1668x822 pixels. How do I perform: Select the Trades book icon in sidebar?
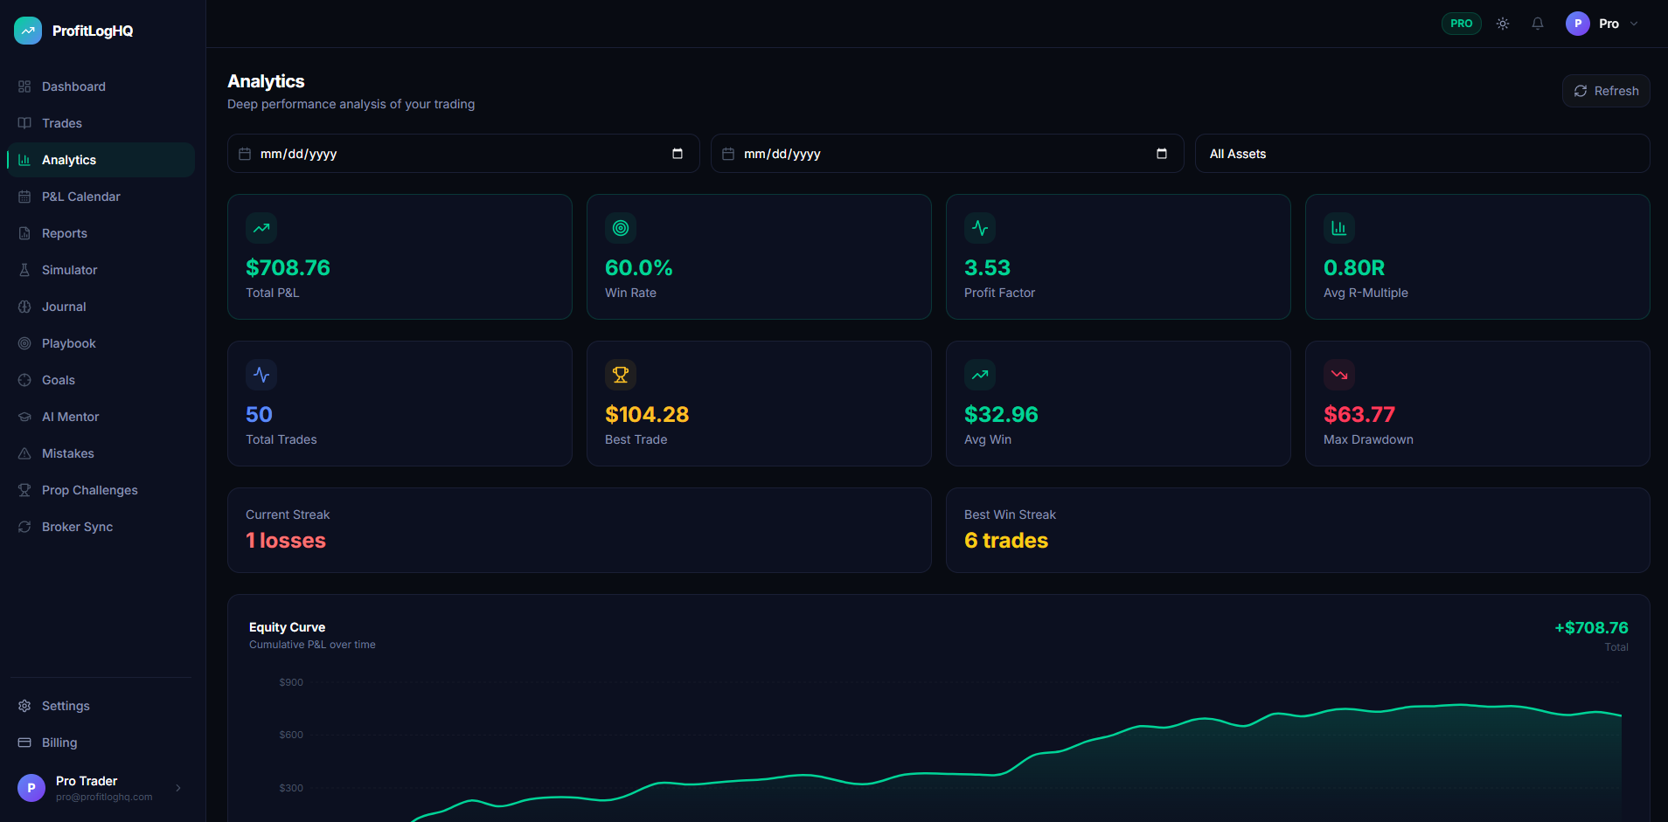pos(25,123)
